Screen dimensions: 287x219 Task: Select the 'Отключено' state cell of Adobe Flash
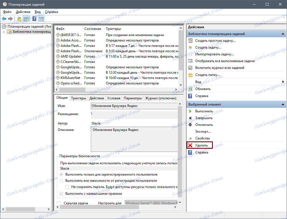[x=93, y=51]
